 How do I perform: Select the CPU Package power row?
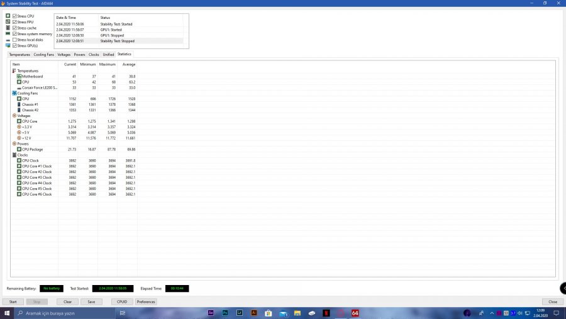click(74, 149)
